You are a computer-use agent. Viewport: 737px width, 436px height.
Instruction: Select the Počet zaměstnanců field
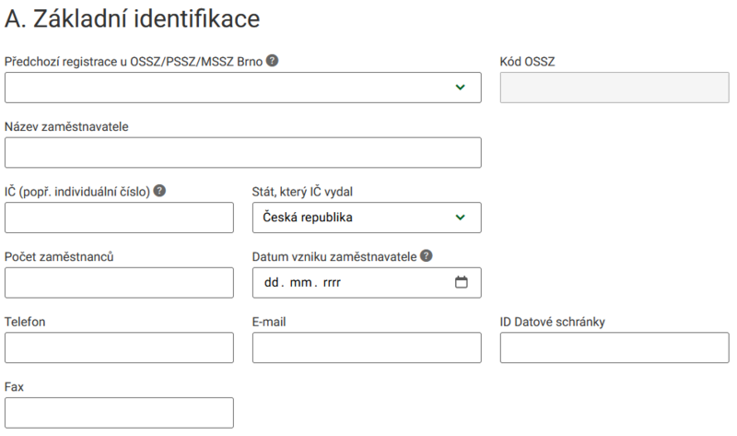point(119,283)
